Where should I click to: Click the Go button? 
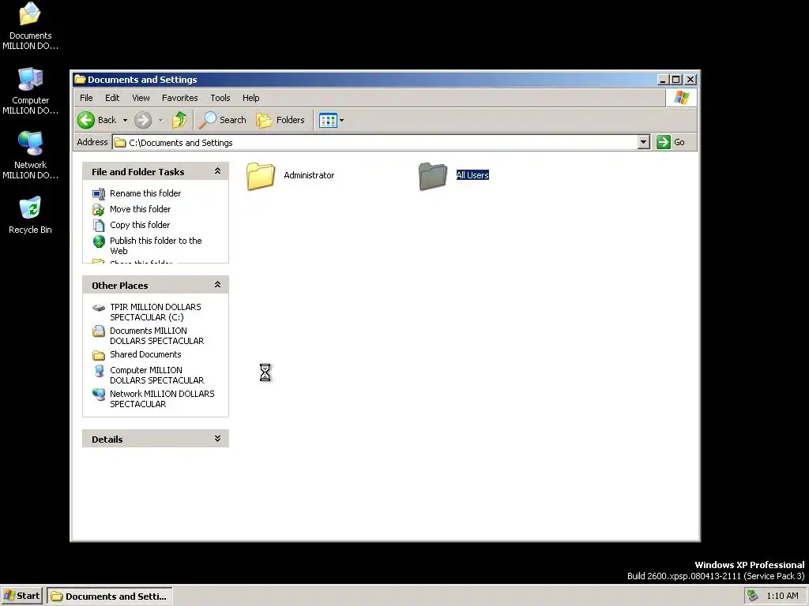671,142
